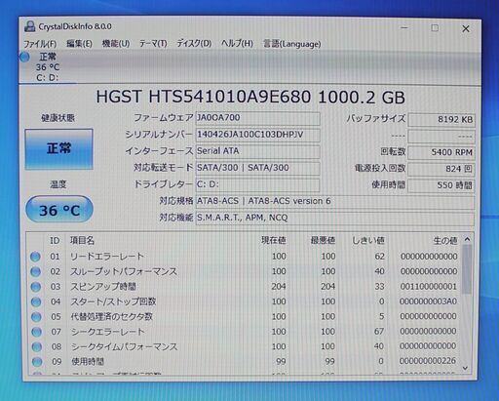The height and width of the screenshot is (401, 499).
Task: Click the scroll up arrow in SMART list
Action: point(467,240)
